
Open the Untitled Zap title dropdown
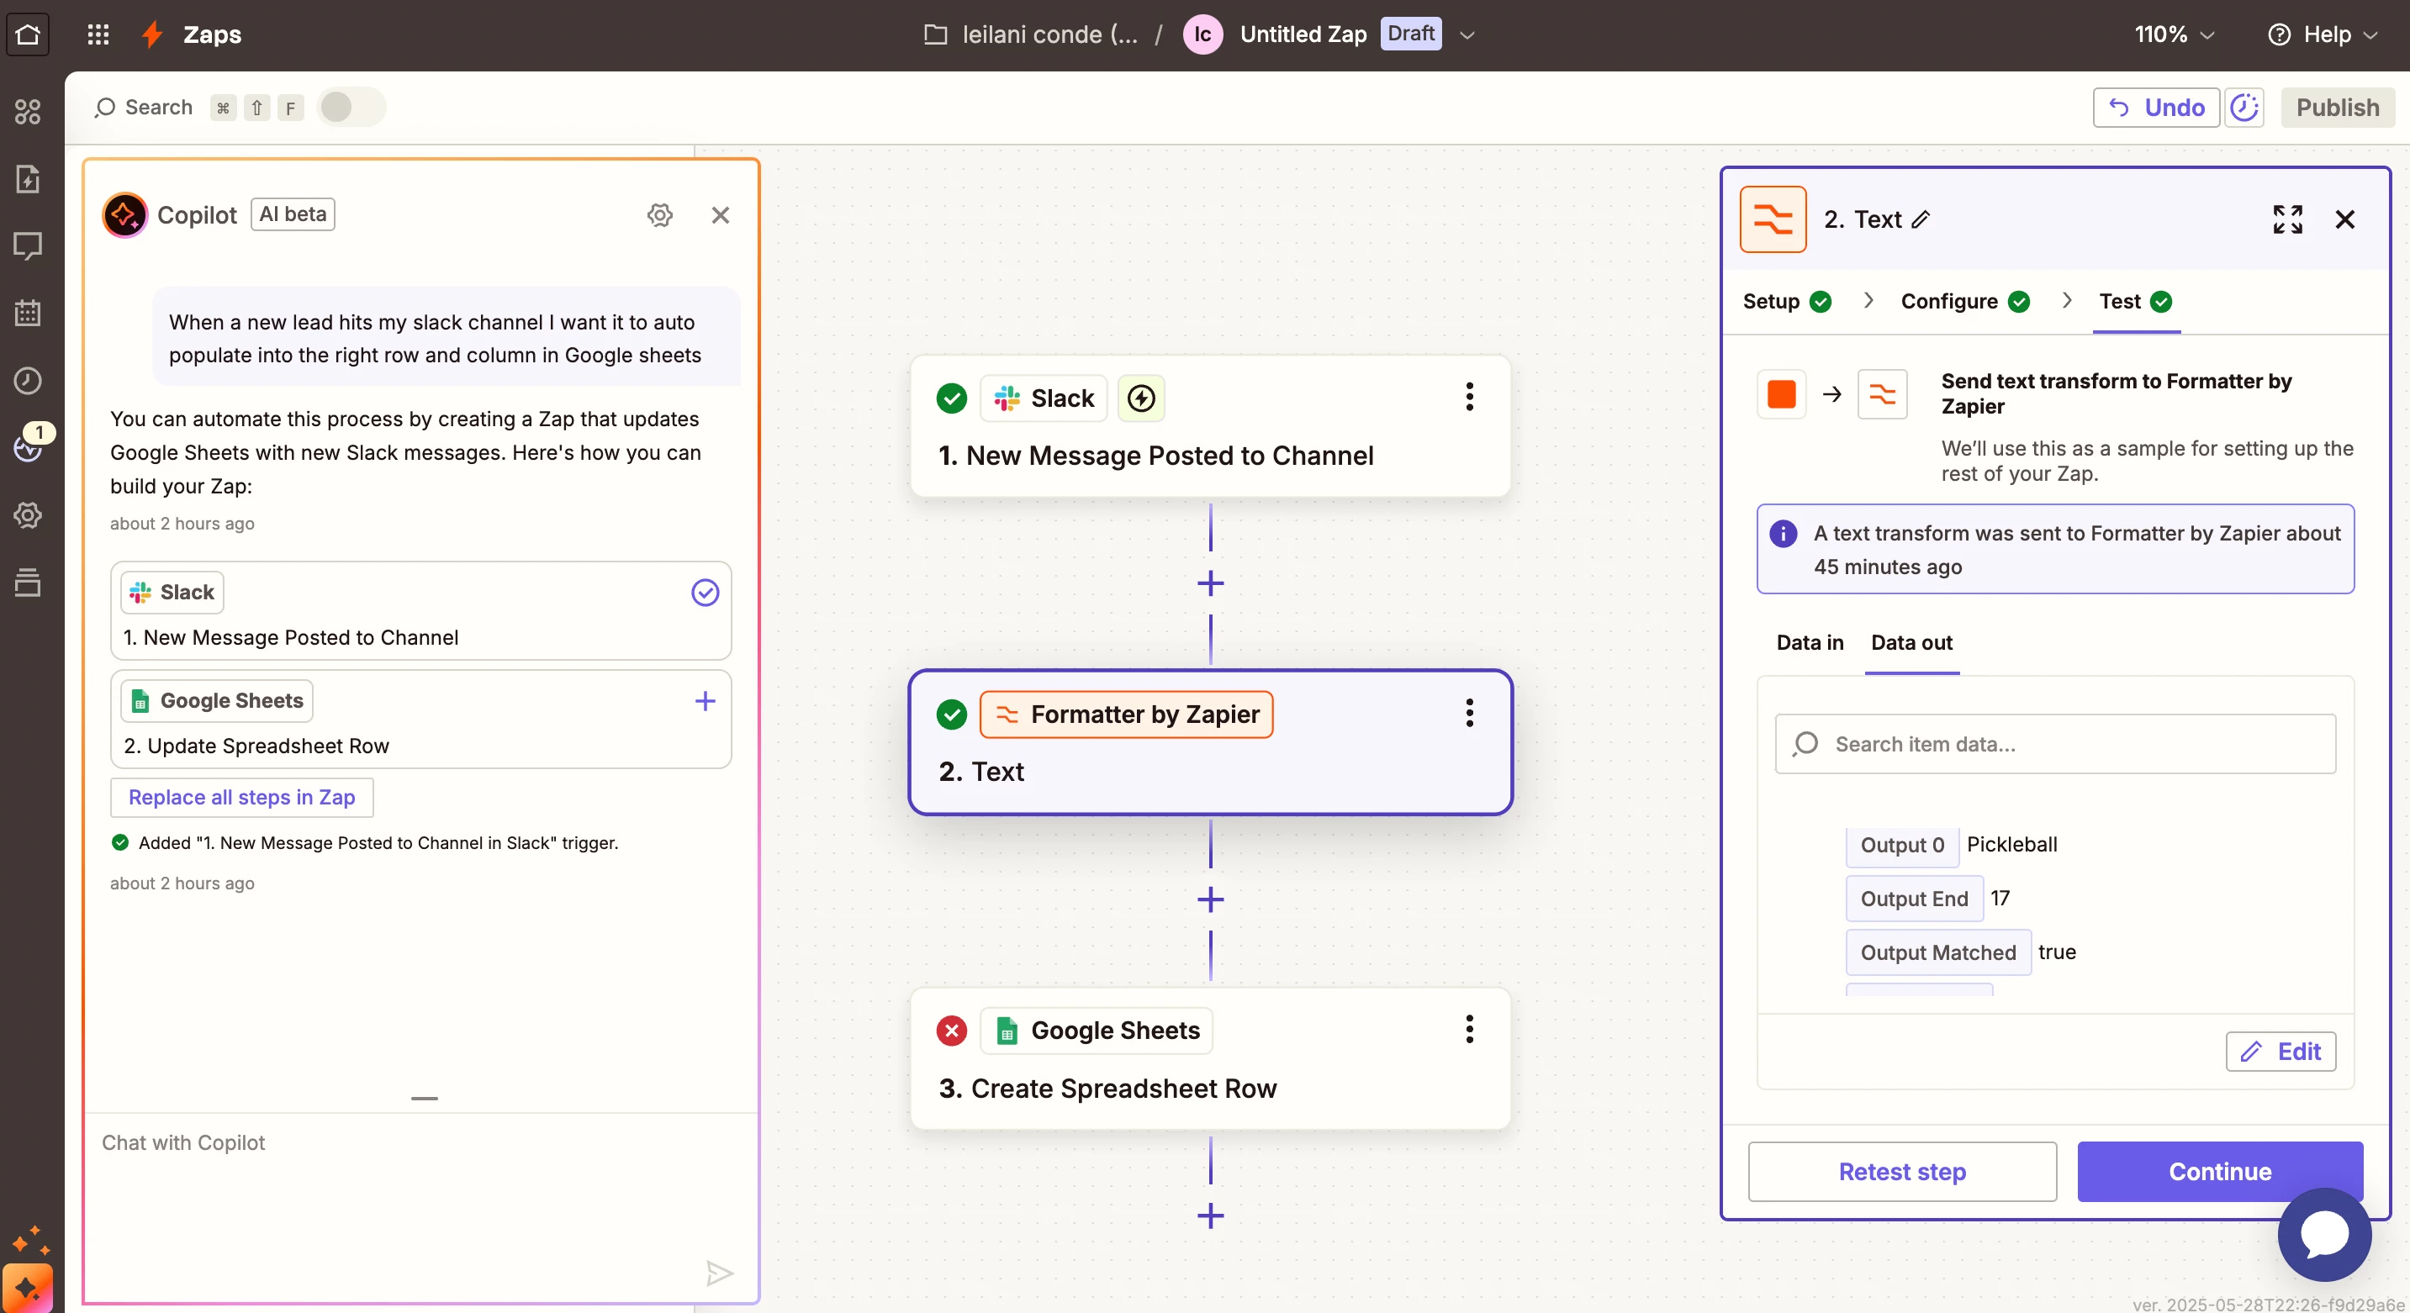coord(1467,35)
